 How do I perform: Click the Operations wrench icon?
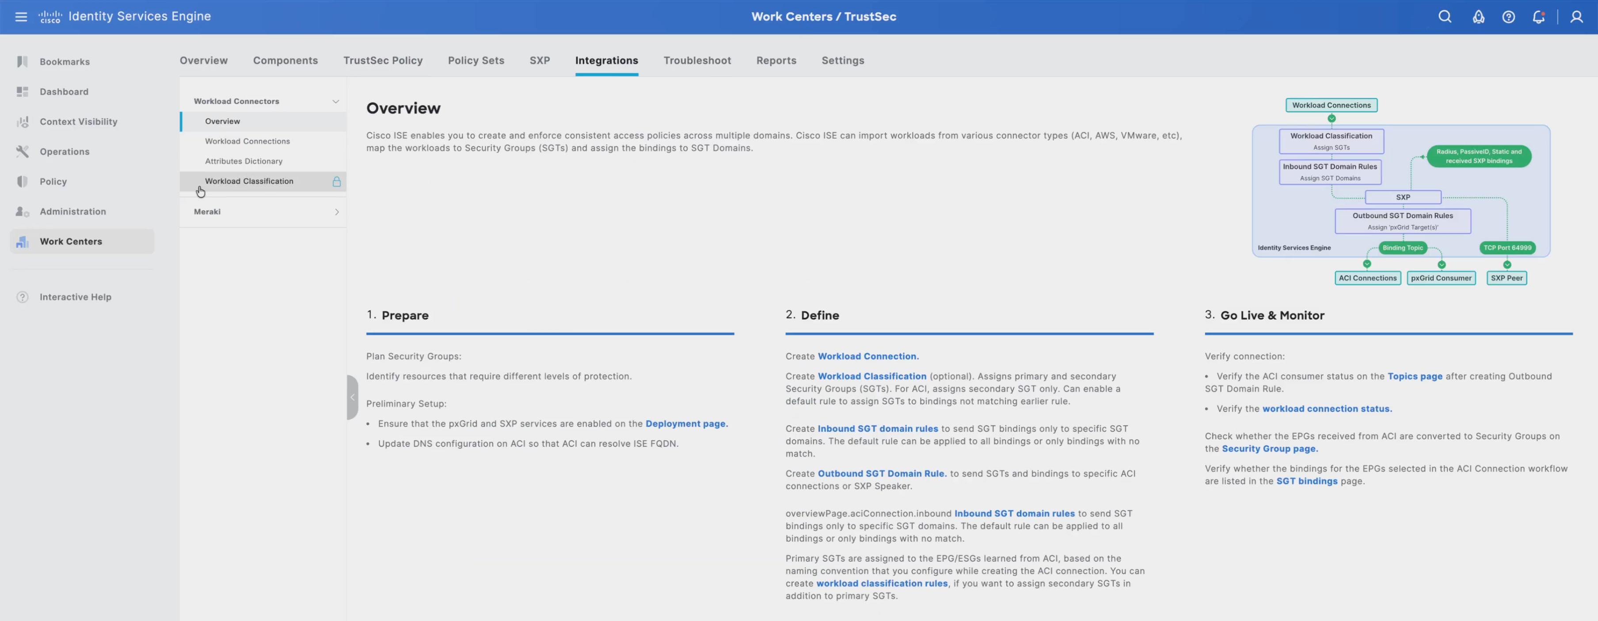pyautogui.click(x=23, y=151)
